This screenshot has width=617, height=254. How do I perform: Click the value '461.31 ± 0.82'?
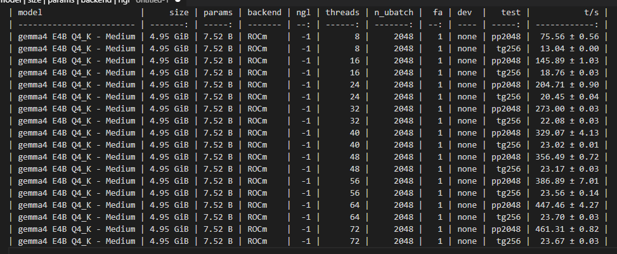[567, 229]
